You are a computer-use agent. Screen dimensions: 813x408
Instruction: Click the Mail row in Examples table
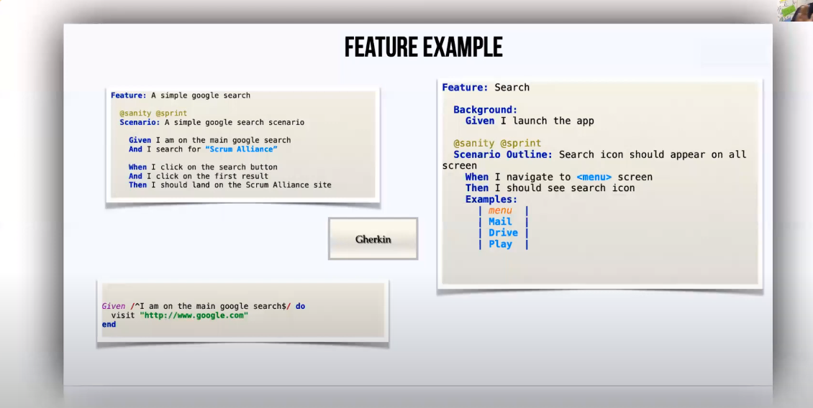click(x=500, y=222)
